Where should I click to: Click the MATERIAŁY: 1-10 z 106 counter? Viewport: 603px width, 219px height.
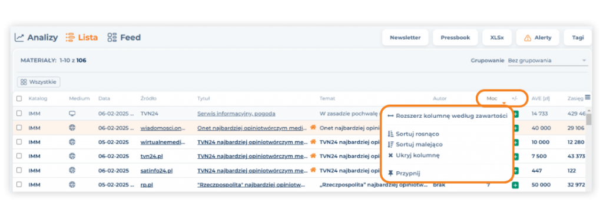point(53,60)
